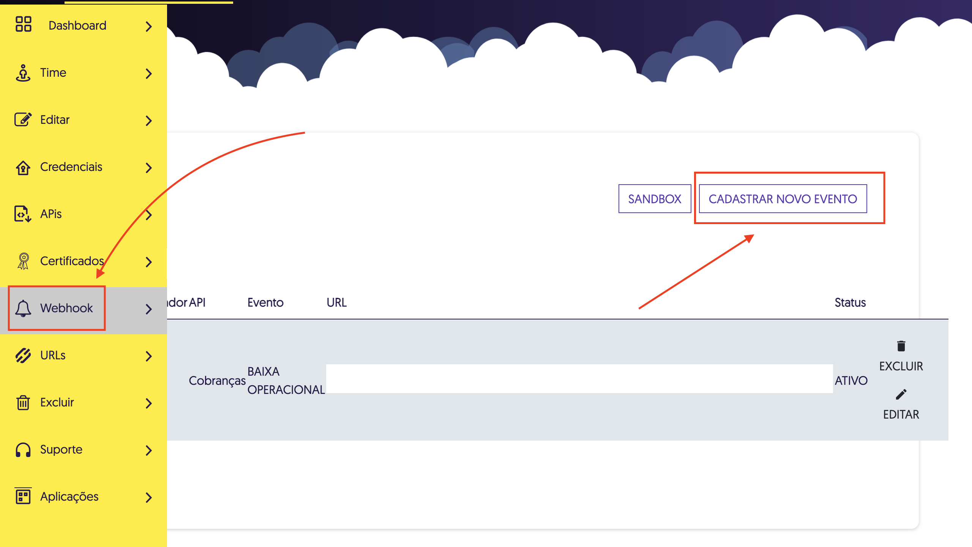Expand the Suporte menu chevron

(x=149, y=450)
